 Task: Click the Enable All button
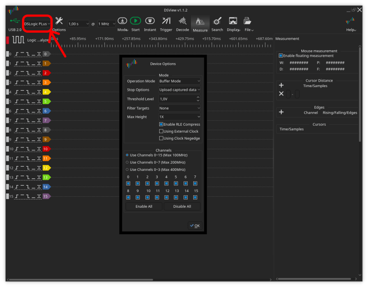(x=144, y=206)
